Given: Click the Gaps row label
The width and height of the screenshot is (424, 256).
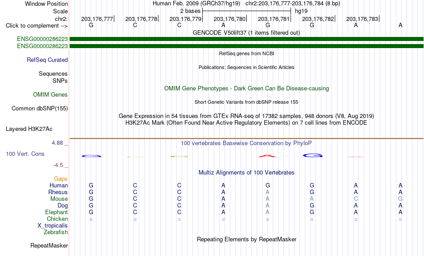Looking at the screenshot, I should pos(61,179).
